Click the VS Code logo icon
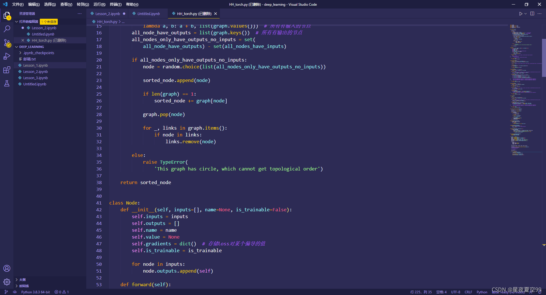The width and height of the screenshot is (546, 295). (x=5, y=4)
